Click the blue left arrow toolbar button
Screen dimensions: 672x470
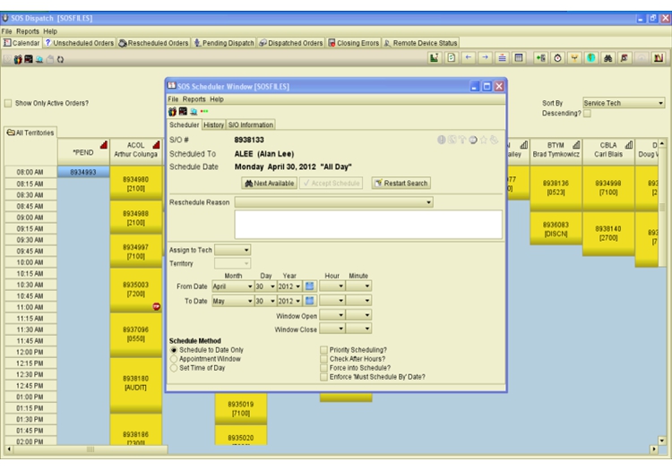pyautogui.click(x=468, y=58)
